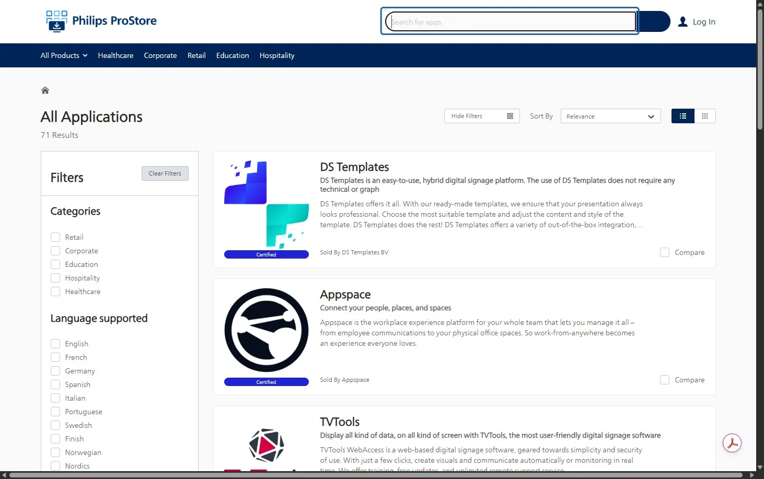Check the Finish language filter

pyautogui.click(x=55, y=439)
